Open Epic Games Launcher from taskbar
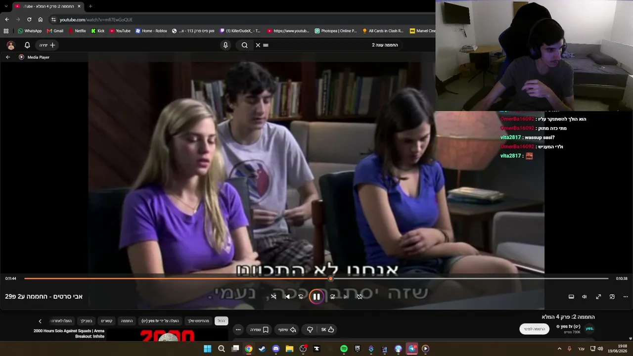The height and width of the screenshot is (356, 633). pyautogui.click(x=358, y=349)
